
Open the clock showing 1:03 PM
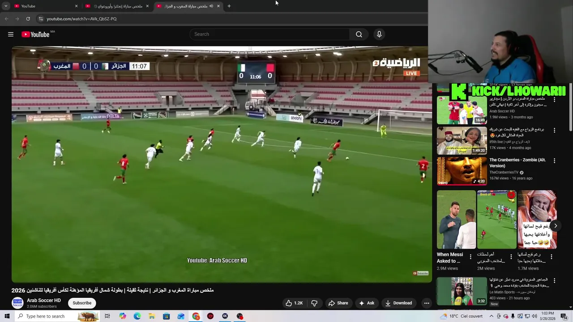coord(547,316)
